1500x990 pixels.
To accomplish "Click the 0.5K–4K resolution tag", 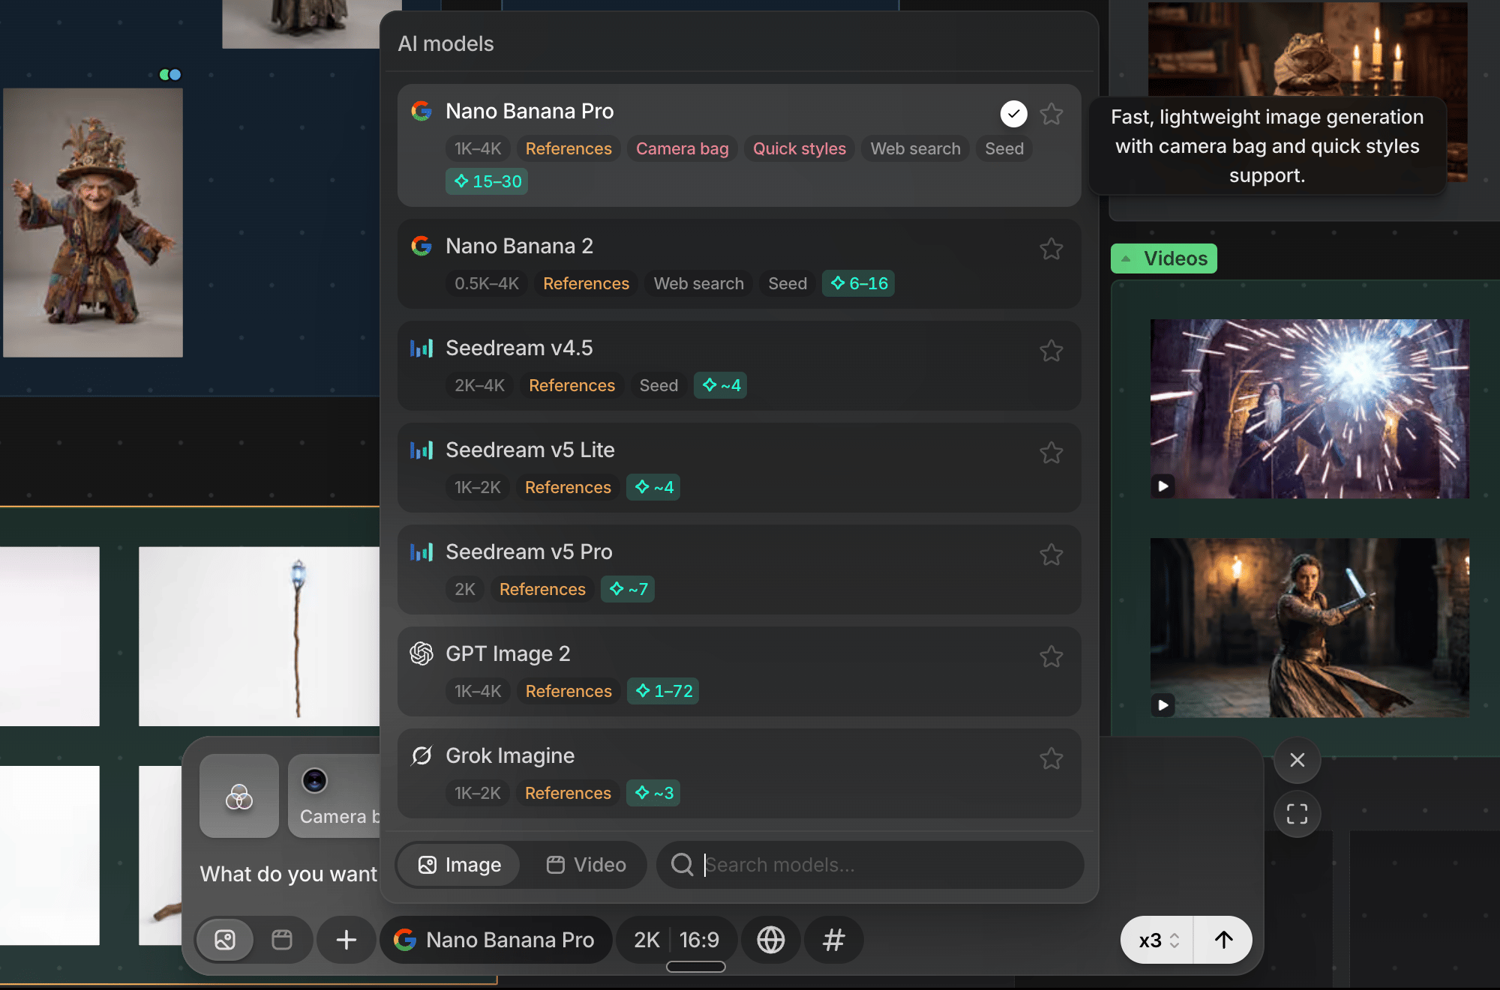I will tap(487, 283).
